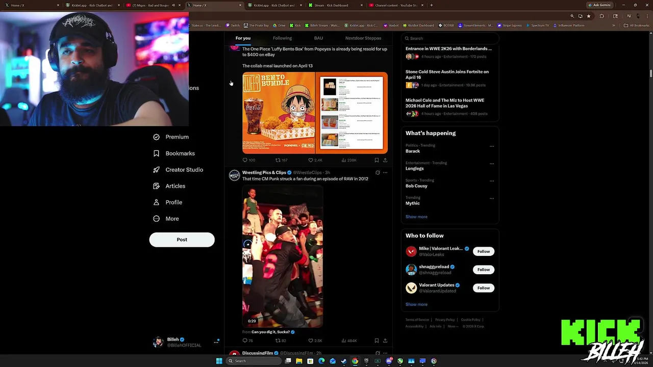Viewport: 653px width, 367px height.
Task: Open a new browser tab
Action: coord(432,5)
